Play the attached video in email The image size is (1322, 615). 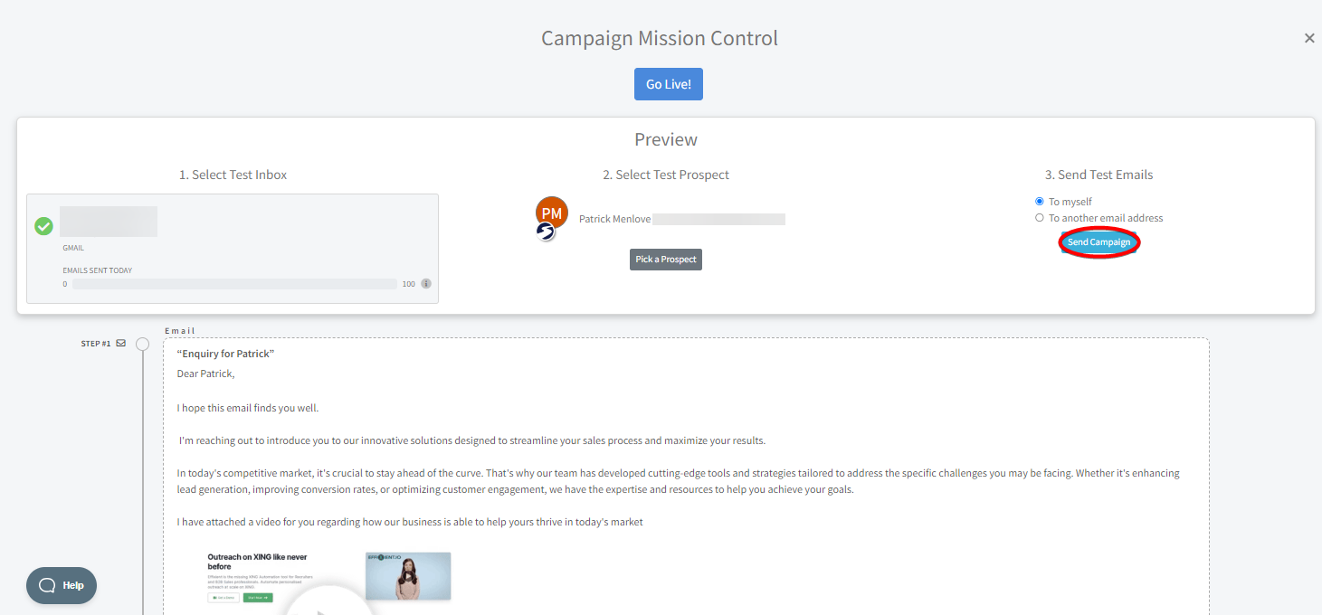tap(328, 604)
